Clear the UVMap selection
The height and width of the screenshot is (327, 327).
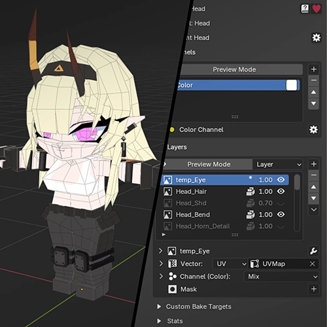point(312,264)
